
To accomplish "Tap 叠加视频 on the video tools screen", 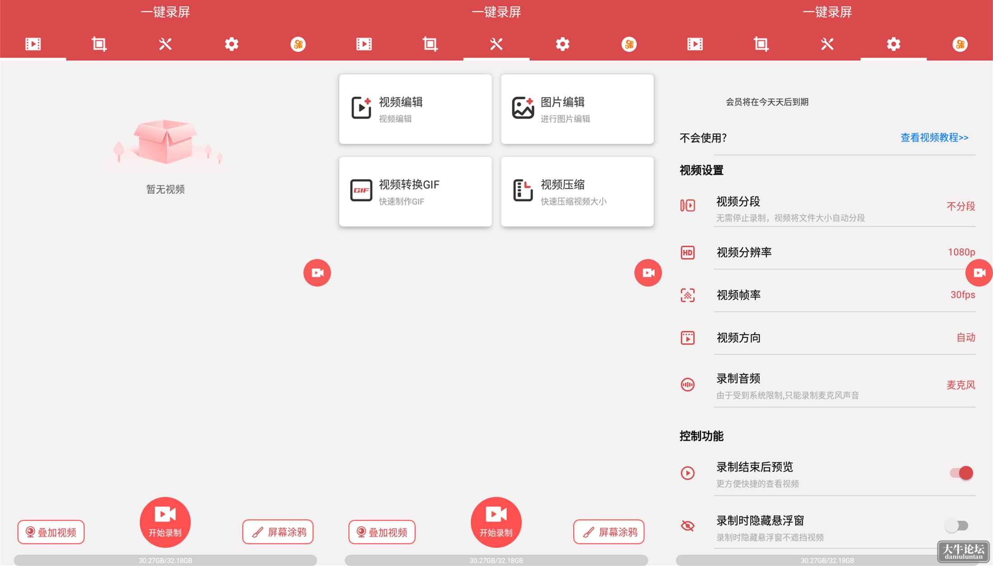I will (x=382, y=532).
